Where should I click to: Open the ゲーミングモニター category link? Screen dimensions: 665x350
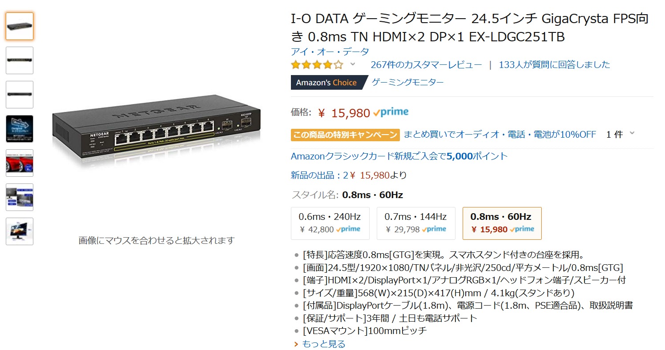(x=407, y=82)
